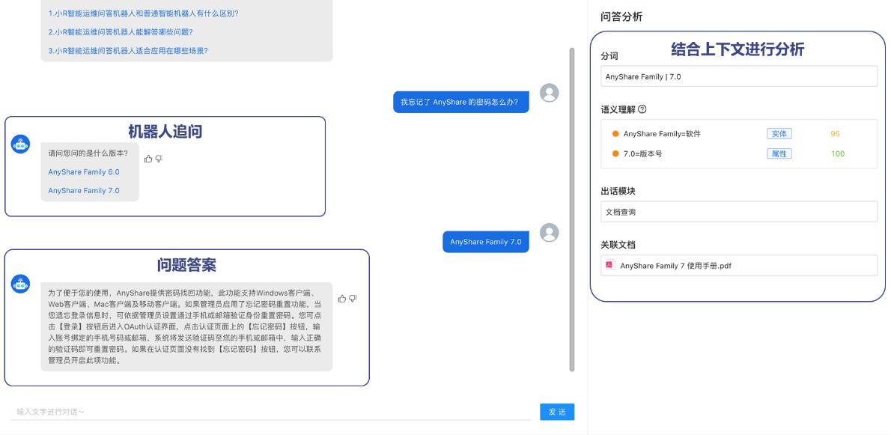Give thumbs up to the password answer
Viewport: 891px width, 435px height.
342,299
